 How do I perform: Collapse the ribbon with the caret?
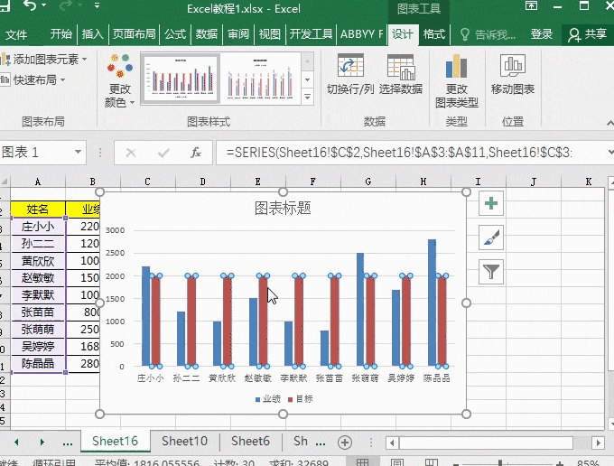pos(609,123)
